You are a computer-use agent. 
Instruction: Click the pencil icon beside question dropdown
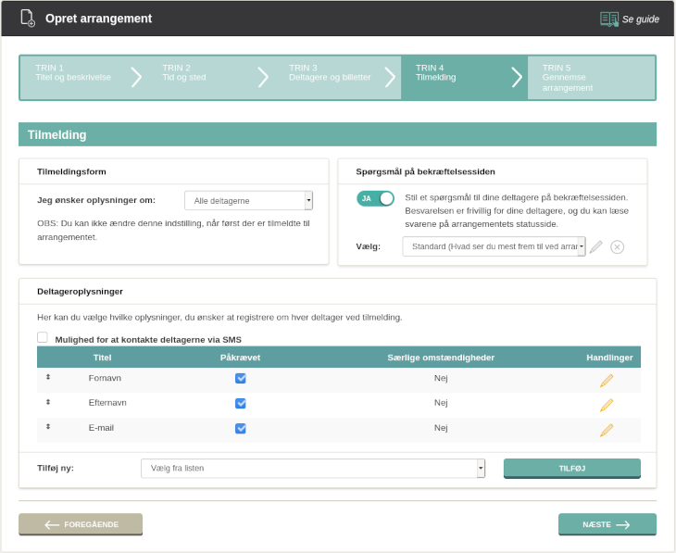[x=596, y=246]
